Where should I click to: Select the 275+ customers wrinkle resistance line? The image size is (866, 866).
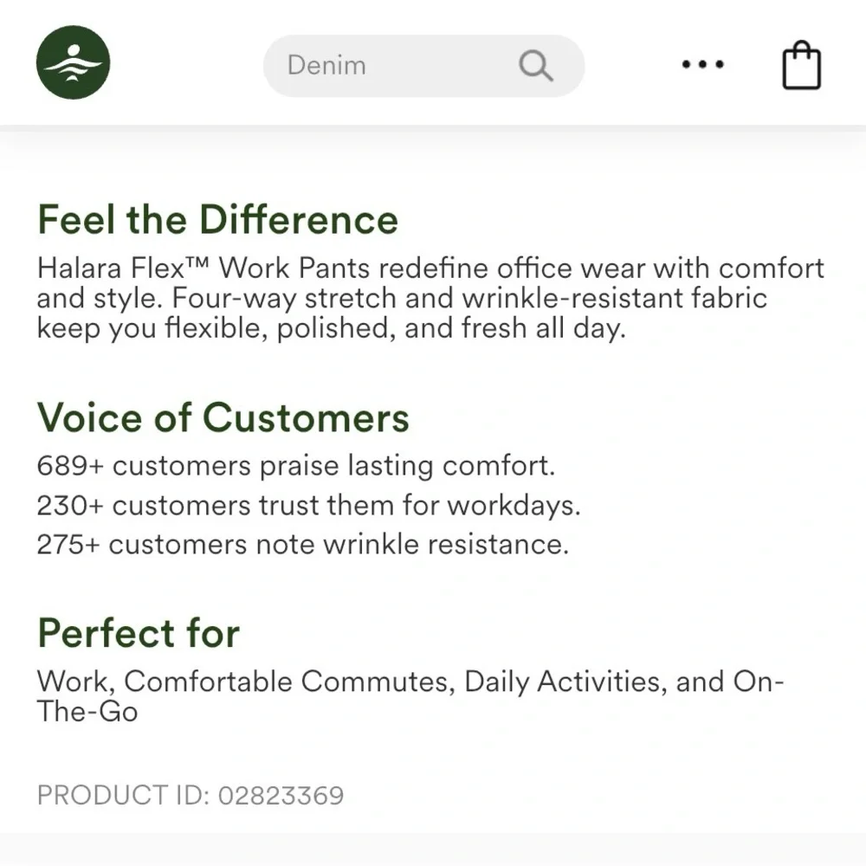click(303, 544)
